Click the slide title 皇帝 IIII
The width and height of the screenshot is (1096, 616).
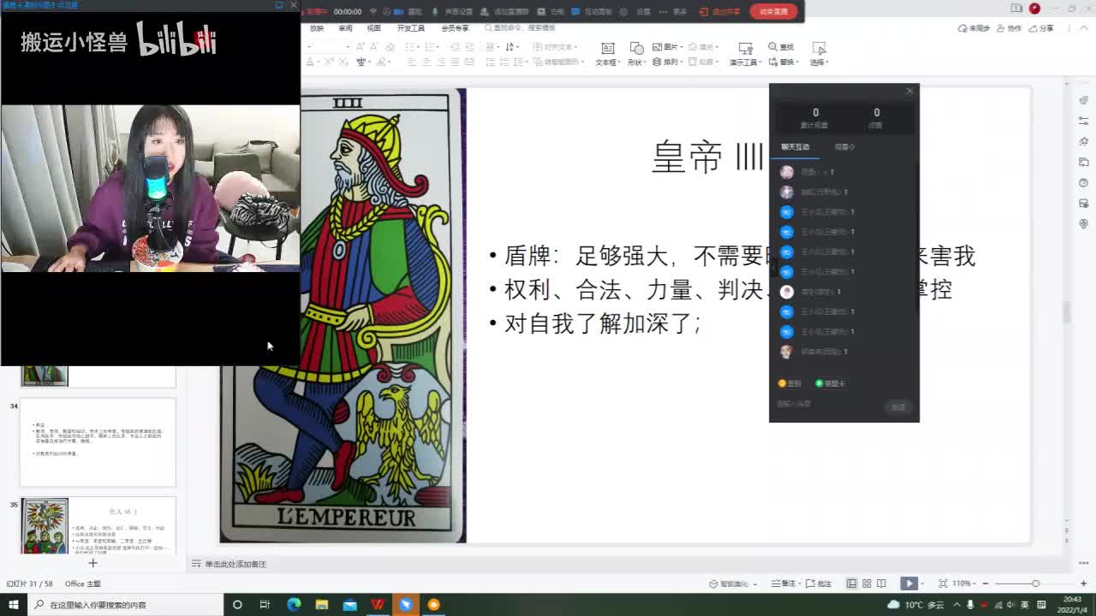706,158
